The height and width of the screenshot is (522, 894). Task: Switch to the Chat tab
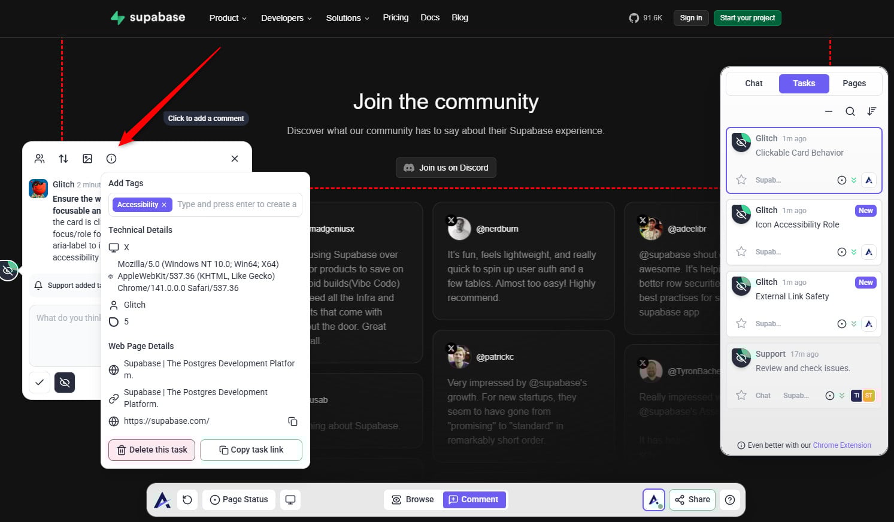753,83
